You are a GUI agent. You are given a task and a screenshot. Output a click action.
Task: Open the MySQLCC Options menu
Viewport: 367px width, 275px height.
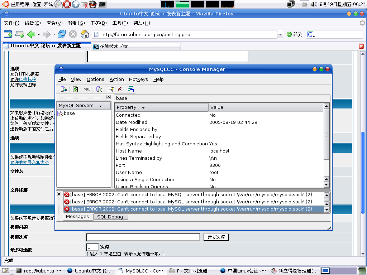tap(95, 79)
